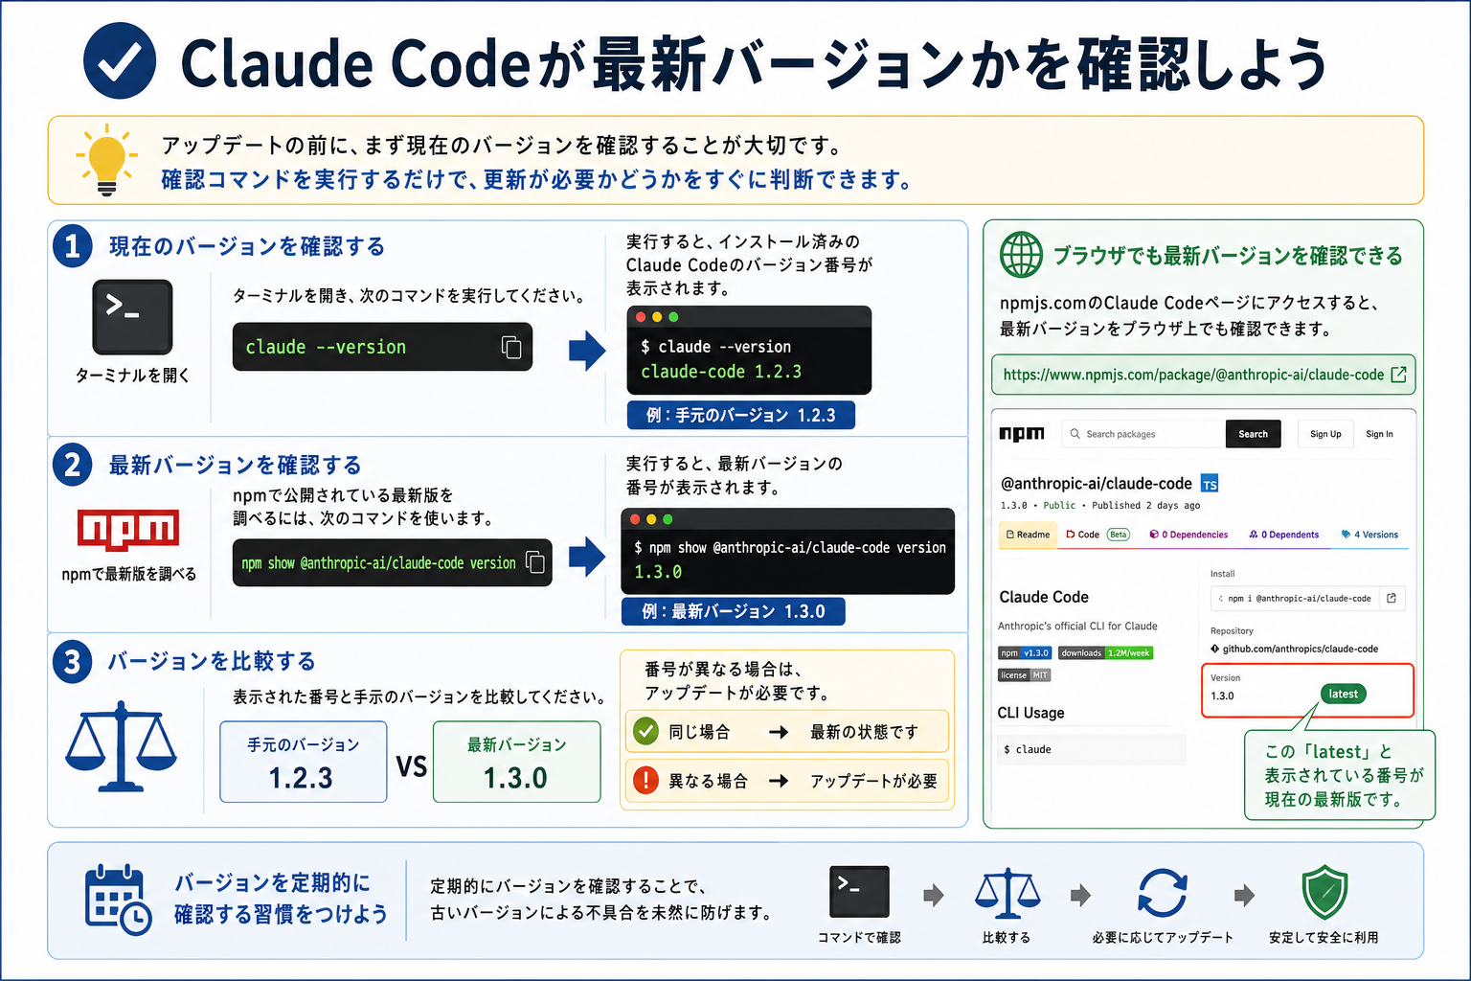
Task: Click the 例: 最新バージョン 1.3.0 label
Action: click(733, 611)
